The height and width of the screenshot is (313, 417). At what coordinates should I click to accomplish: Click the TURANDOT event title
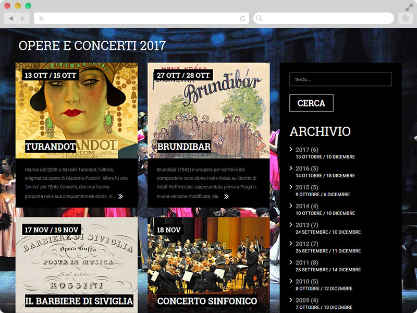(51, 147)
